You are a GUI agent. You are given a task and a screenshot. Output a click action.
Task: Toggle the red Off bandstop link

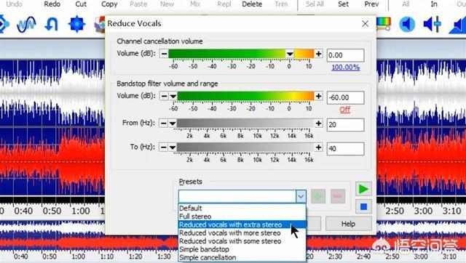344,110
